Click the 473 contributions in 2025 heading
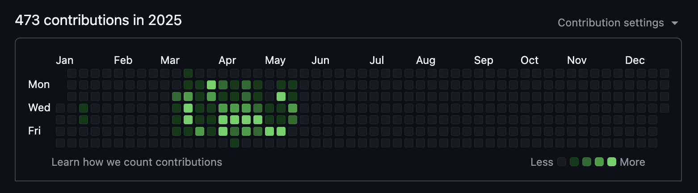Viewport: 698px width, 193px height. coord(98,20)
